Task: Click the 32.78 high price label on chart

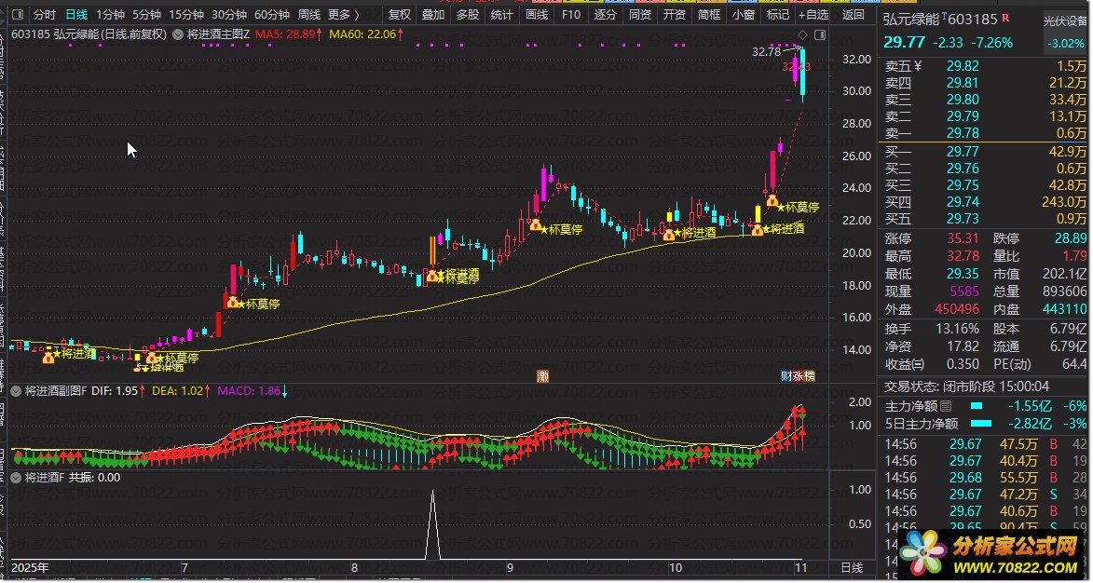Action: coord(767,51)
